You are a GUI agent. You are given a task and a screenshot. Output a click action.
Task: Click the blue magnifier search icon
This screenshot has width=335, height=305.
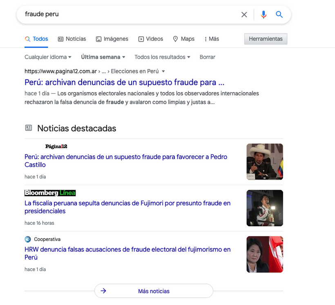coord(279,15)
